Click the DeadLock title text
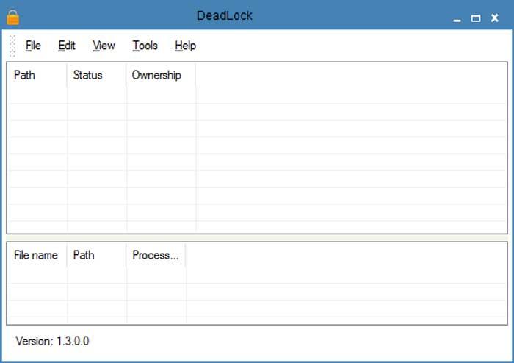 [x=225, y=15]
